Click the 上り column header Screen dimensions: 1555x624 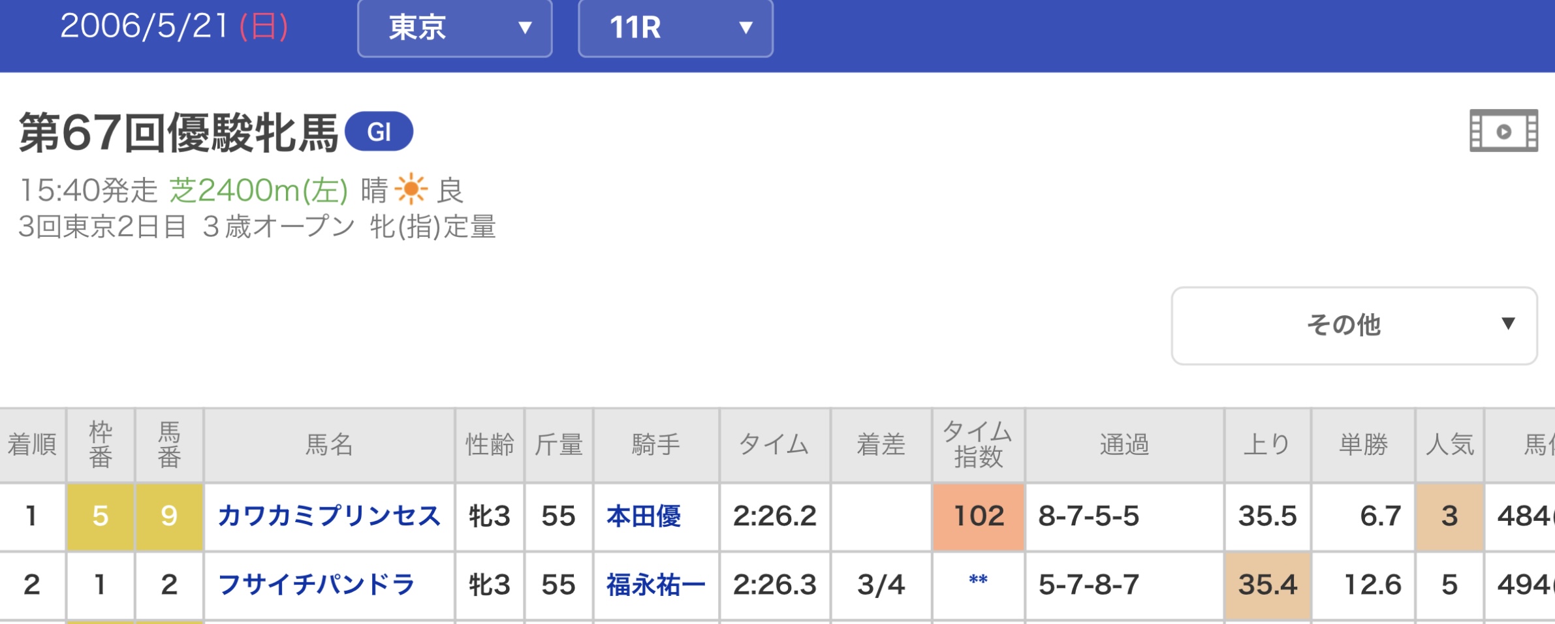point(1267,445)
